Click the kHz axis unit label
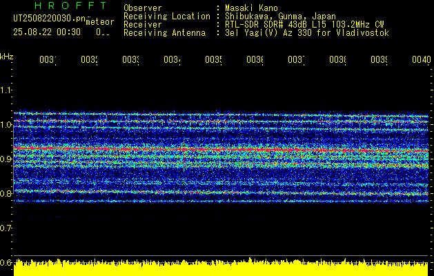The width and height of the screenshot is (434, 276). click(6, 57)
